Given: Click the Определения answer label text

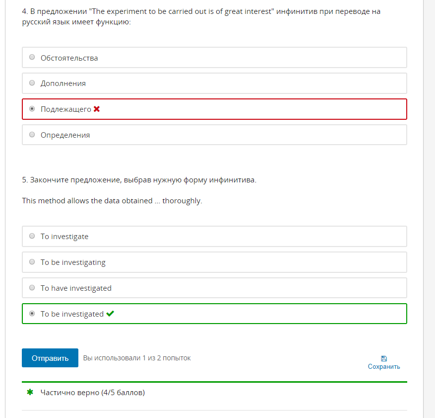Looking at the screenshot, I should 65,135.
